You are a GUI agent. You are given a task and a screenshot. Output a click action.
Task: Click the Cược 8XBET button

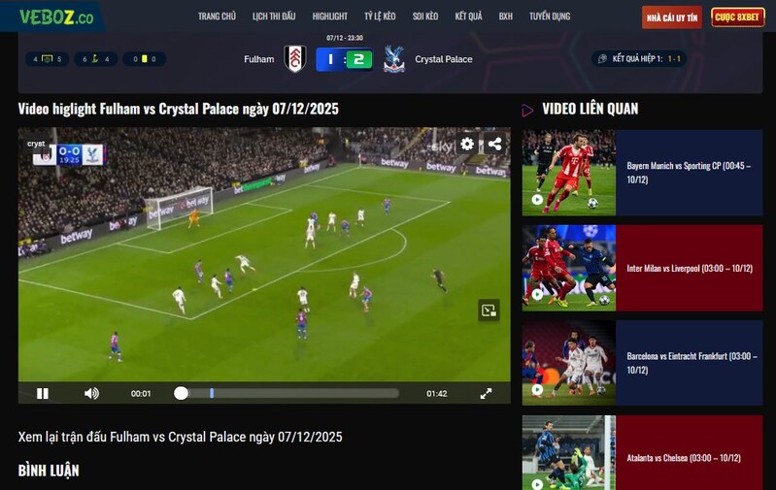738,17
